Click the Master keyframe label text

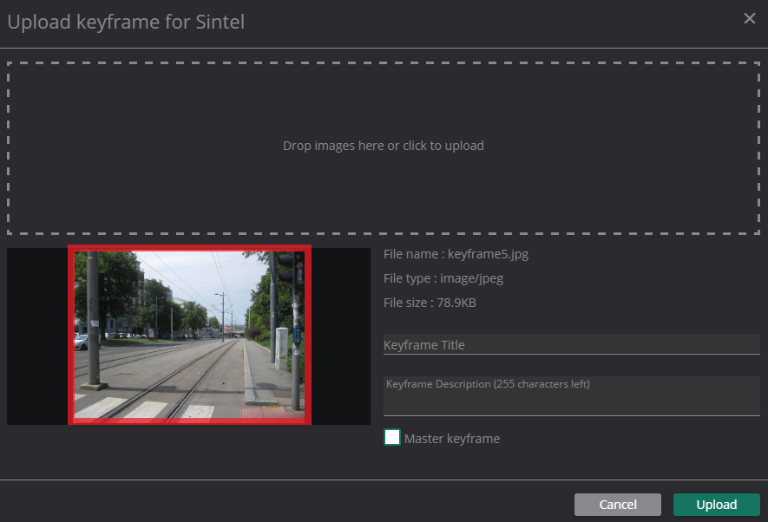point(451,439)
